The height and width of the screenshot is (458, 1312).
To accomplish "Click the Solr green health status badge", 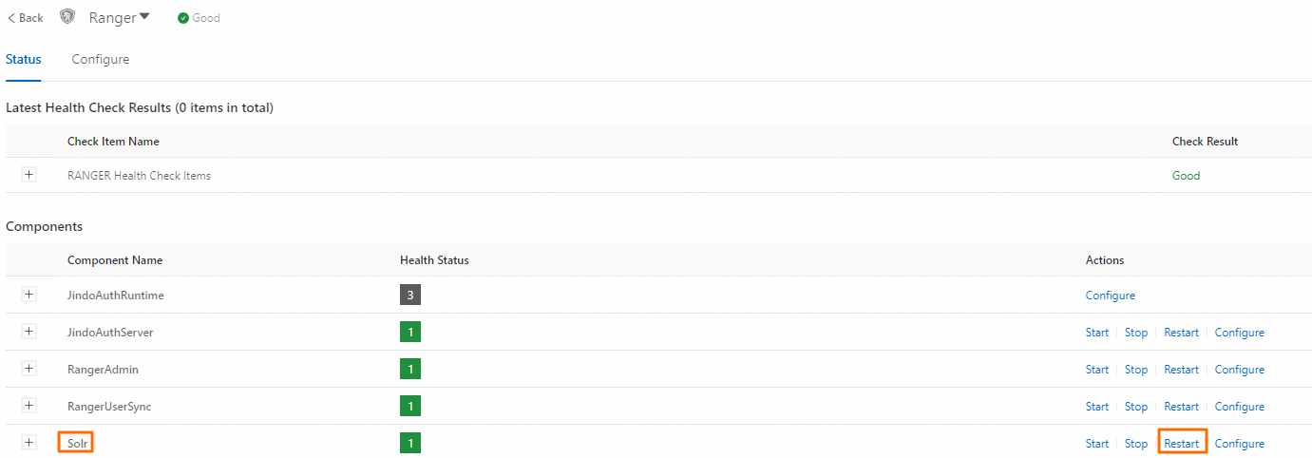I will point(410,443).
